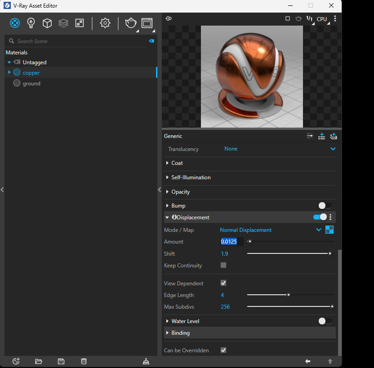This screenshot has width=374, height=368.
Task: Click the tag filter icon in search bar
Action: coord(151,41)
